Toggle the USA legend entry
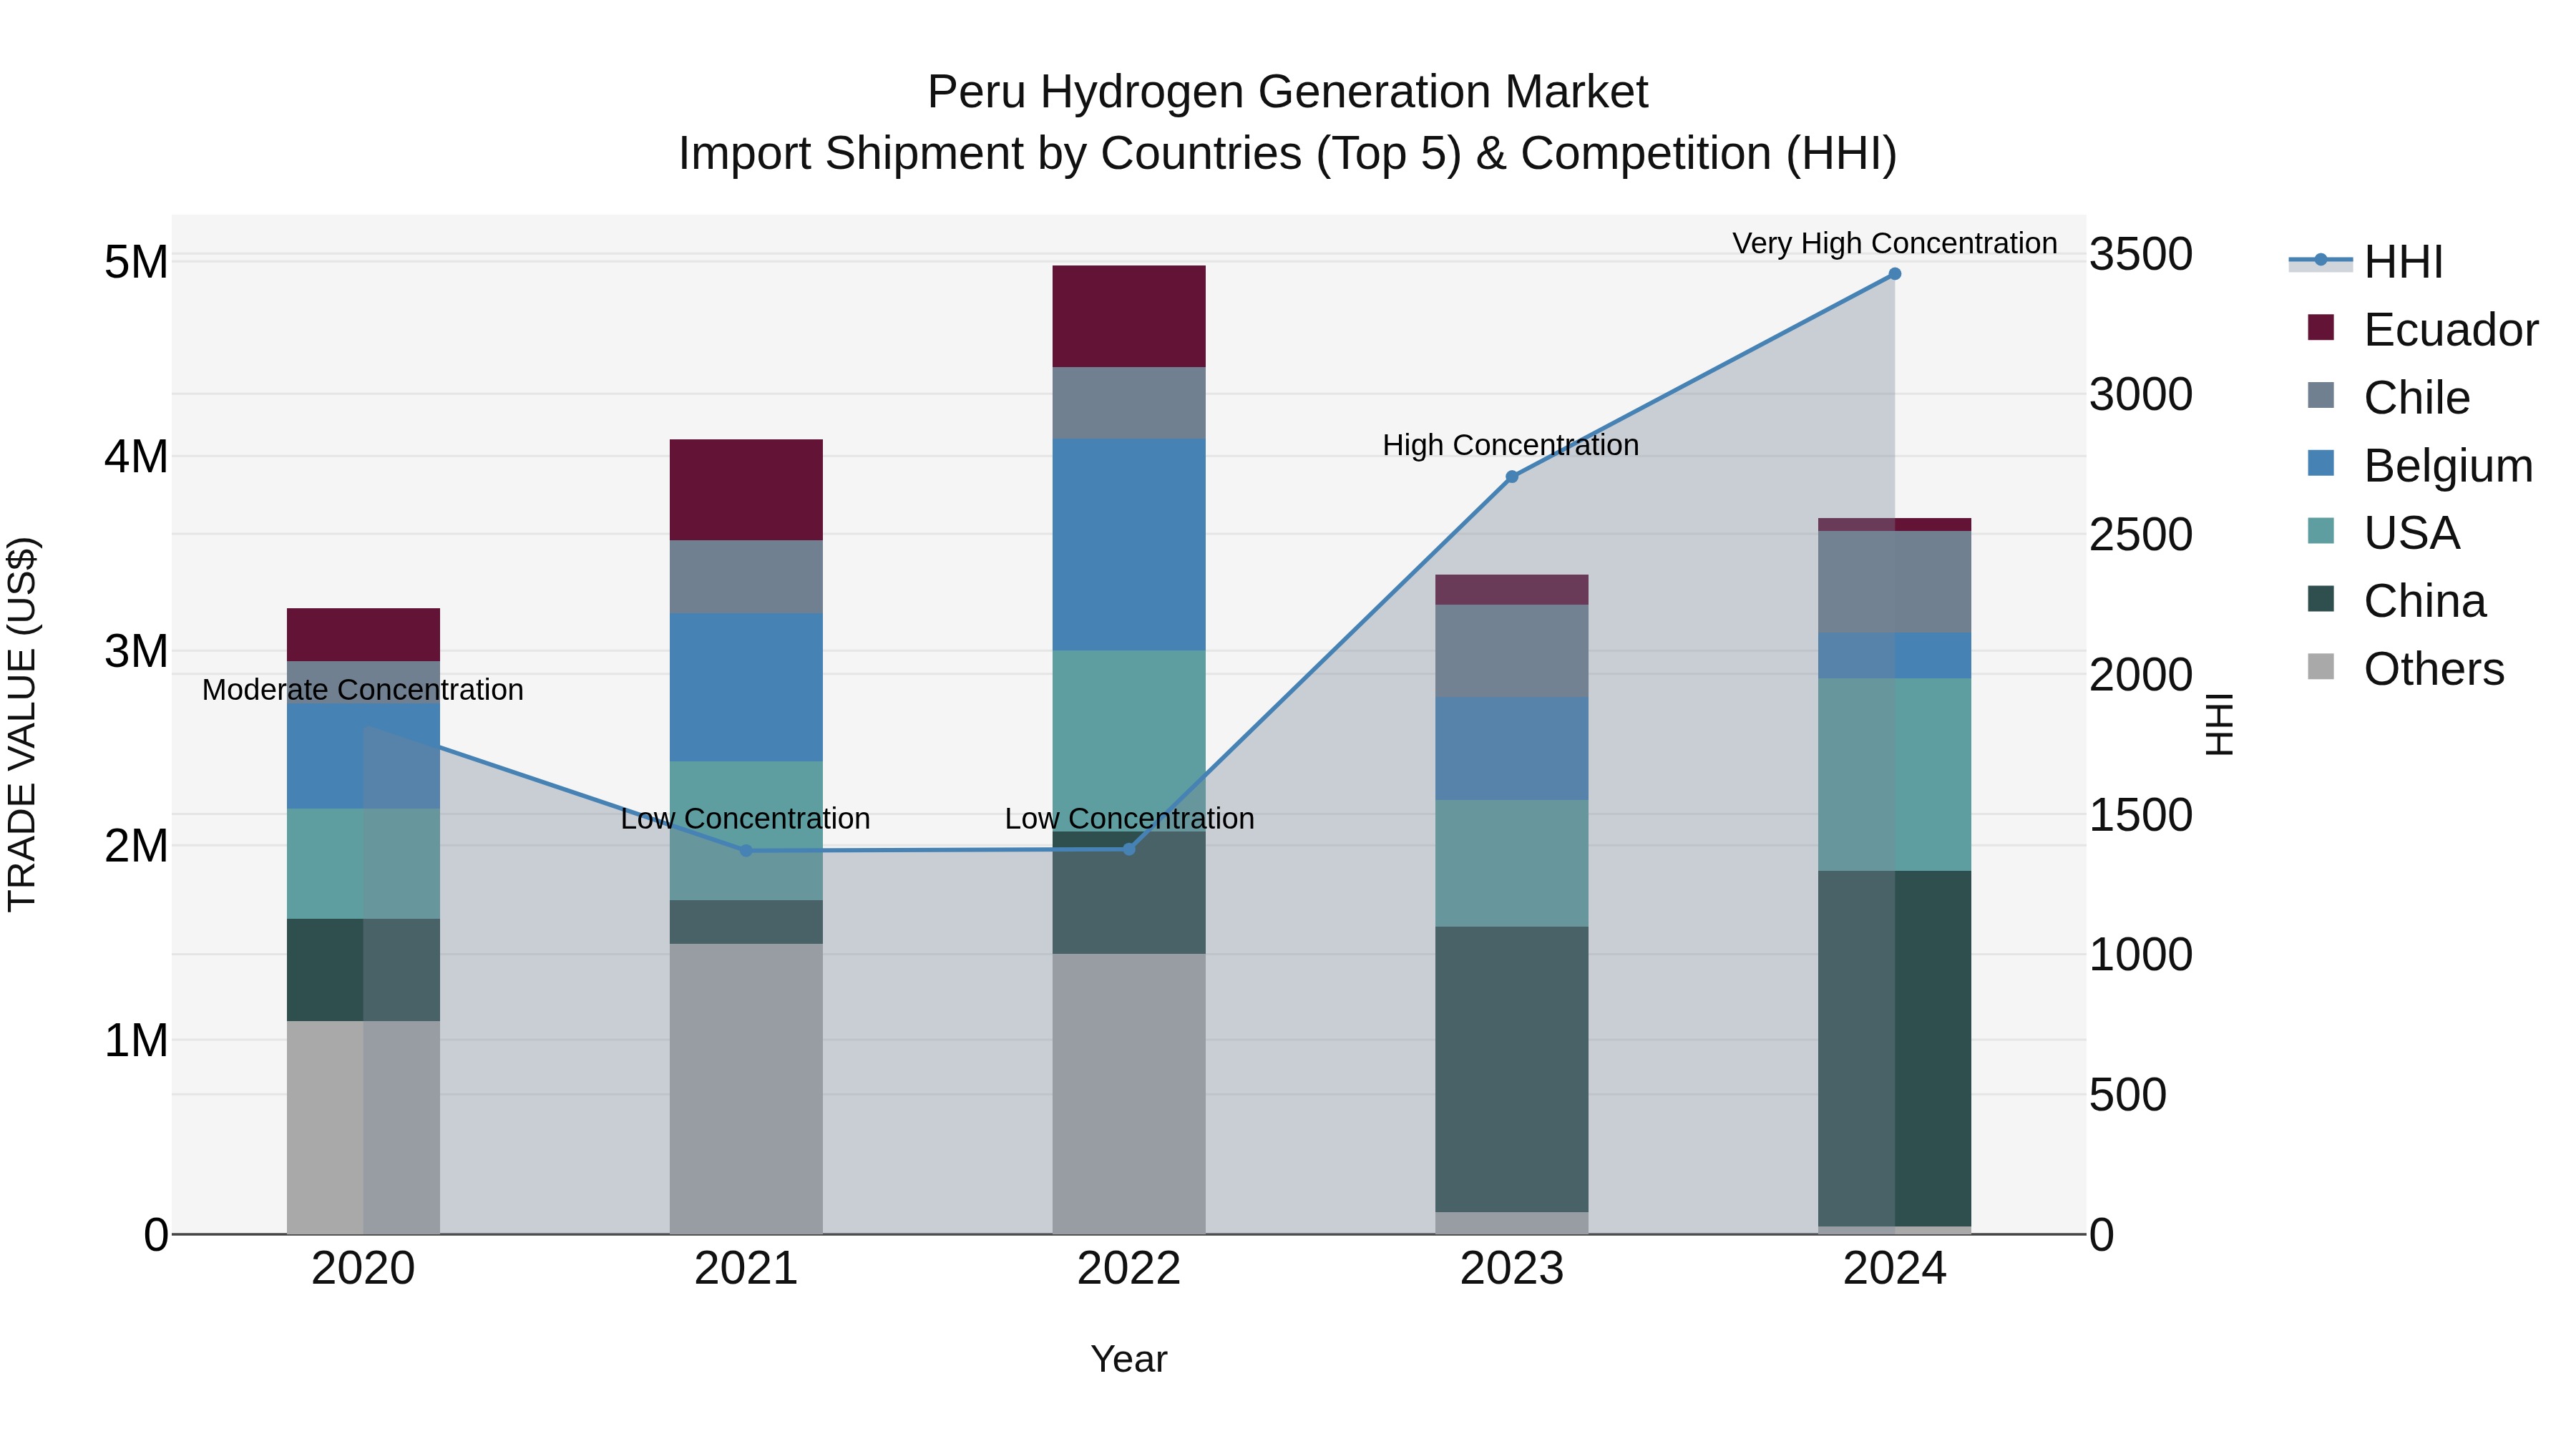Image resolution: width=2576 pixels, height=1449 pixels. coord(2383,533)
